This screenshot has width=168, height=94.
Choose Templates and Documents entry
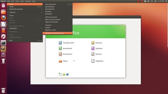coord(57,33)
